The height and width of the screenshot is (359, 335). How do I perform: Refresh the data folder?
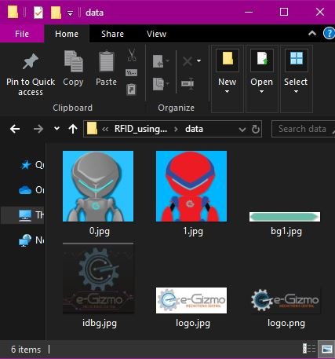(x=256, y=129)
